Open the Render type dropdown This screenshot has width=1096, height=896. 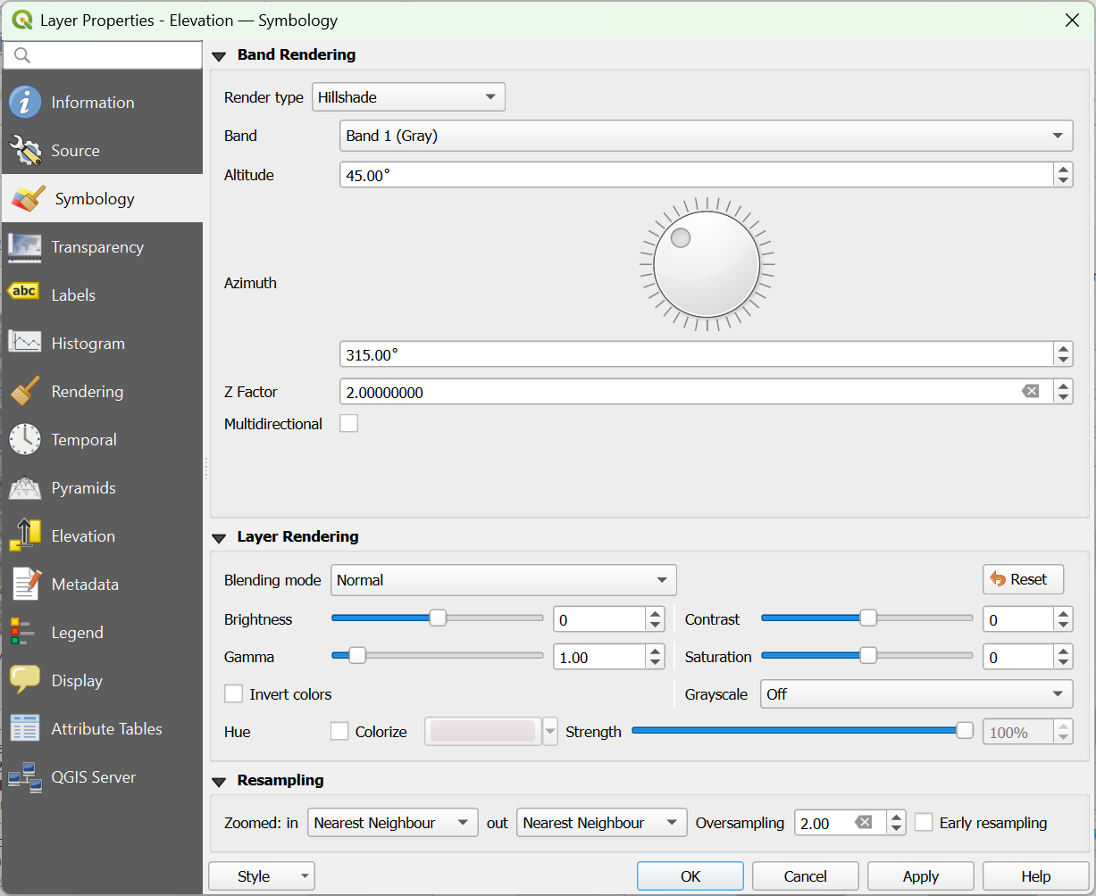pos(408,96)
